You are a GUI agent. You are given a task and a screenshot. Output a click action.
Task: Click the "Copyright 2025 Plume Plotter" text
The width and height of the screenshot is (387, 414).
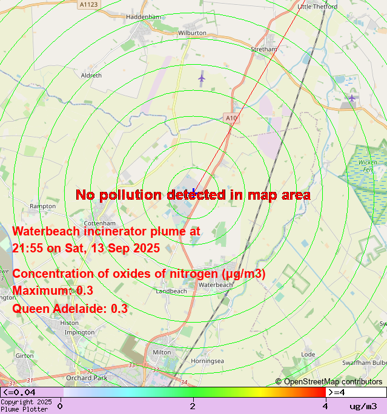pos(26,406)
